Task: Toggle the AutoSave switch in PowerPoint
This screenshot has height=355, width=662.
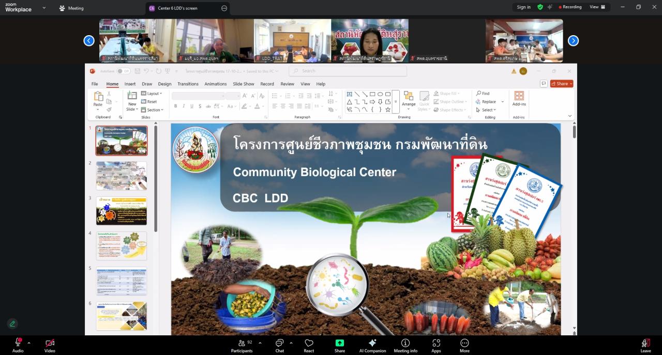Action: click(x=123, y=71)
